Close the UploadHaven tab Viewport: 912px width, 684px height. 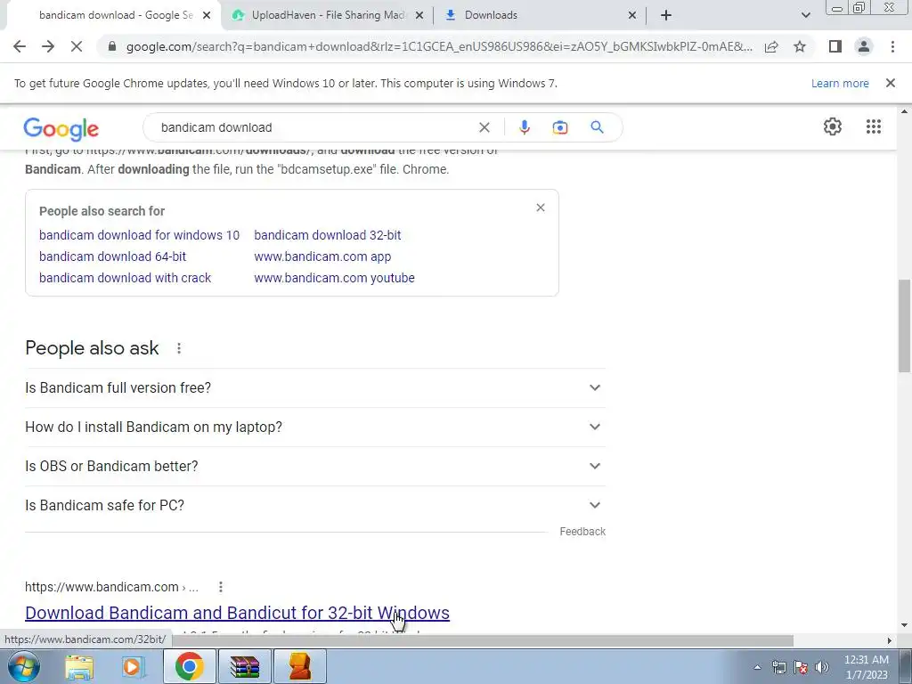[419, 15]
